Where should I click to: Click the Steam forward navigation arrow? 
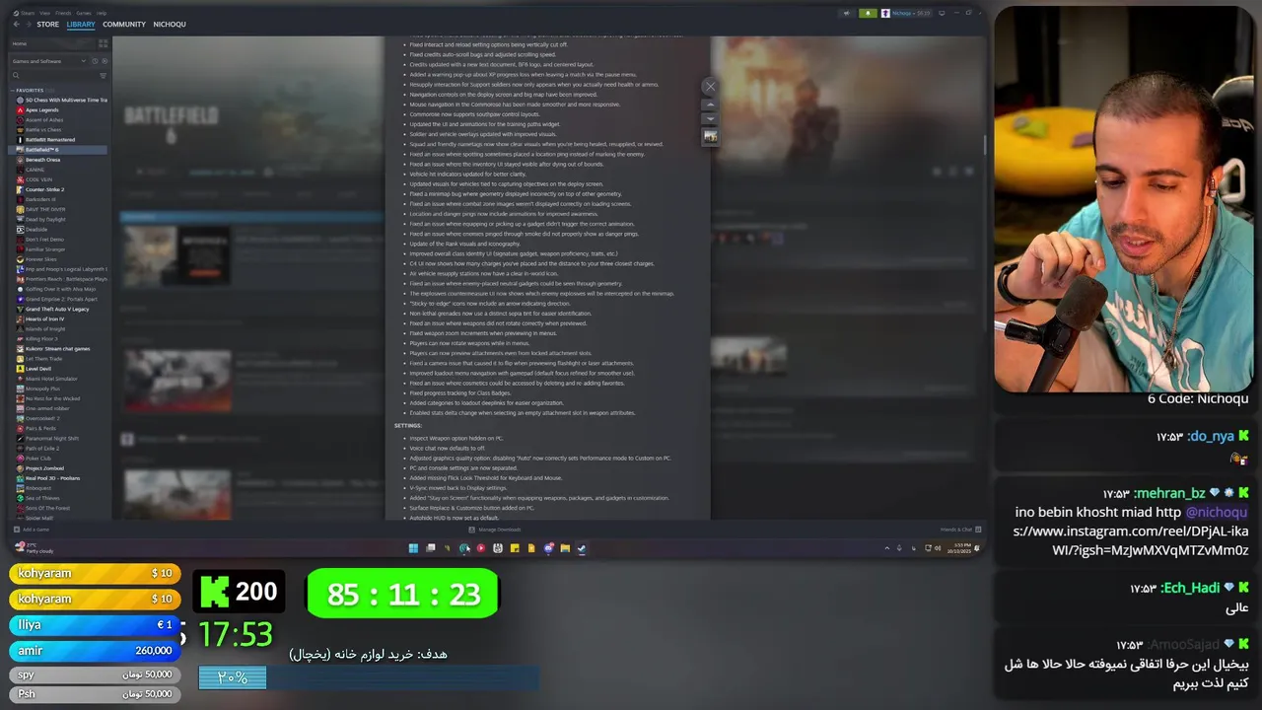pyautogui.click(x=27, y=24)
